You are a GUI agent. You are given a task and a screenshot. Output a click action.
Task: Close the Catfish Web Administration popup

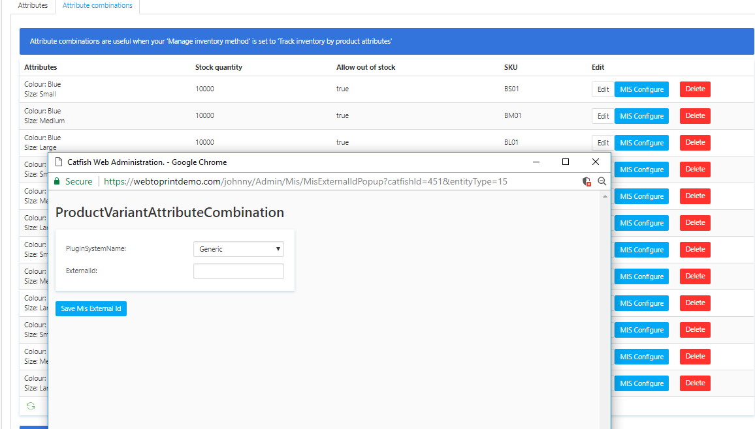coord(595,162)
